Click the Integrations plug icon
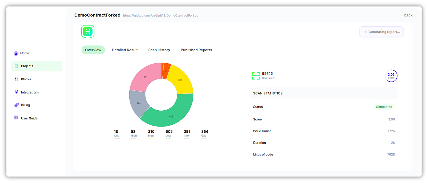The height and width of the screenshot is (183, 428). pyautogui.click(x=16, y=92)
